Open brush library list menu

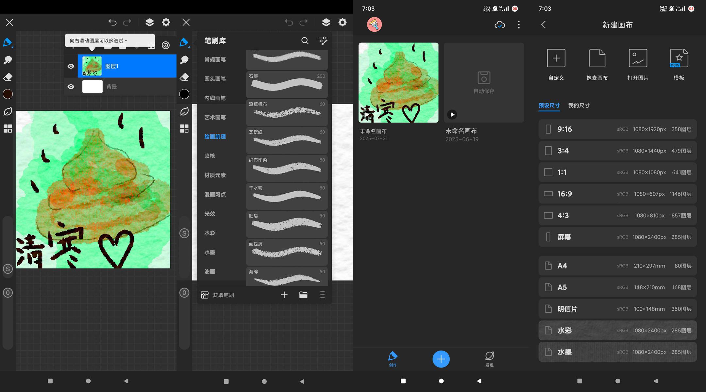tap(322, 295)
